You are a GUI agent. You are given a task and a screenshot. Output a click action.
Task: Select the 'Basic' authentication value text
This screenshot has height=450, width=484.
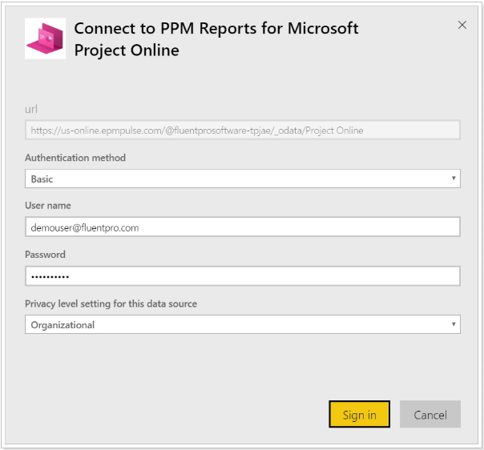tap(42, 179)
